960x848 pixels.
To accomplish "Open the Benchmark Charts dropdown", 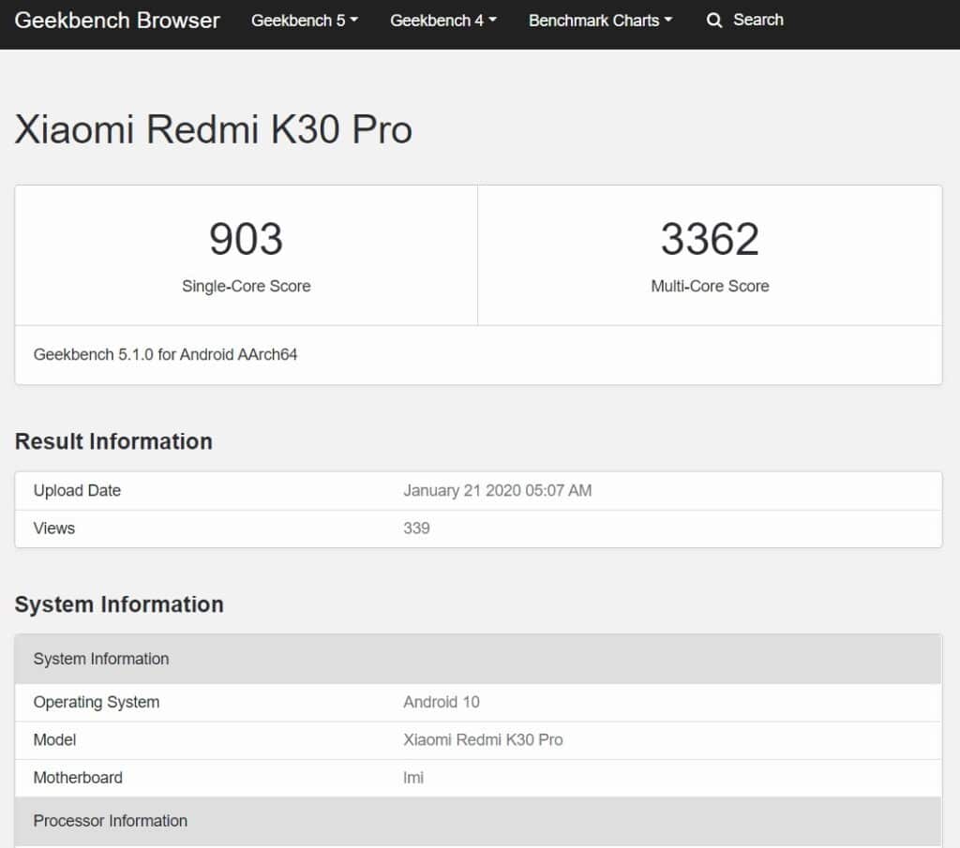I will tap(600, 21).
